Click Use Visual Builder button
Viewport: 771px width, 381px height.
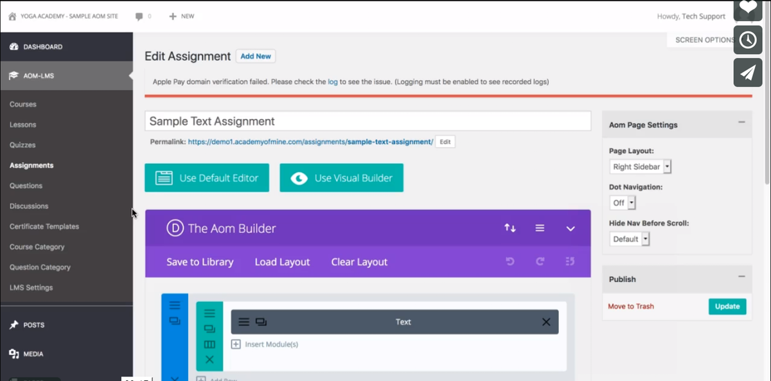(341, 178)
